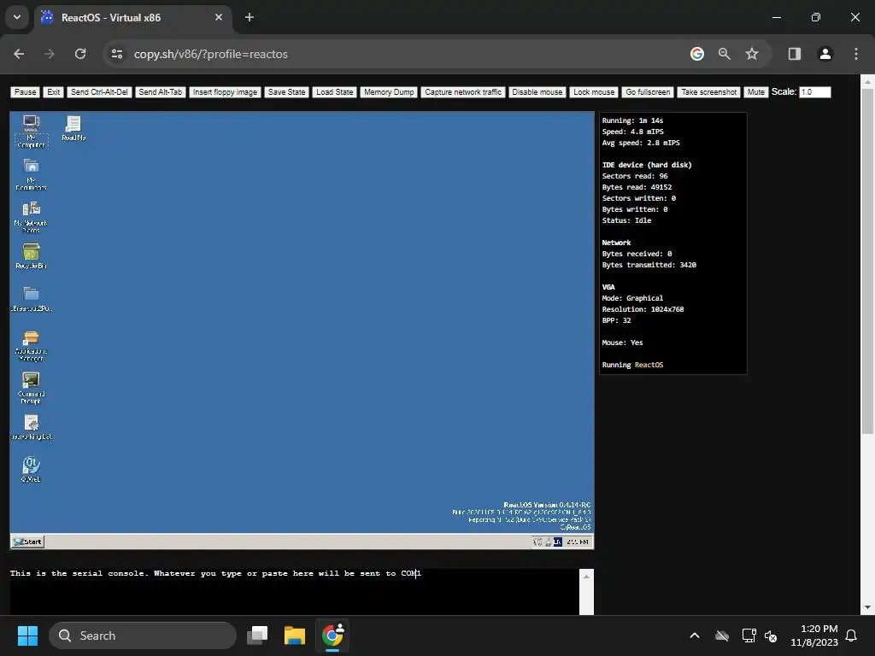This screenshot has width=875, height=656.
Task: Click the keyboard language indicator in ReactOS tray
Action: click(x=557, y=542)
